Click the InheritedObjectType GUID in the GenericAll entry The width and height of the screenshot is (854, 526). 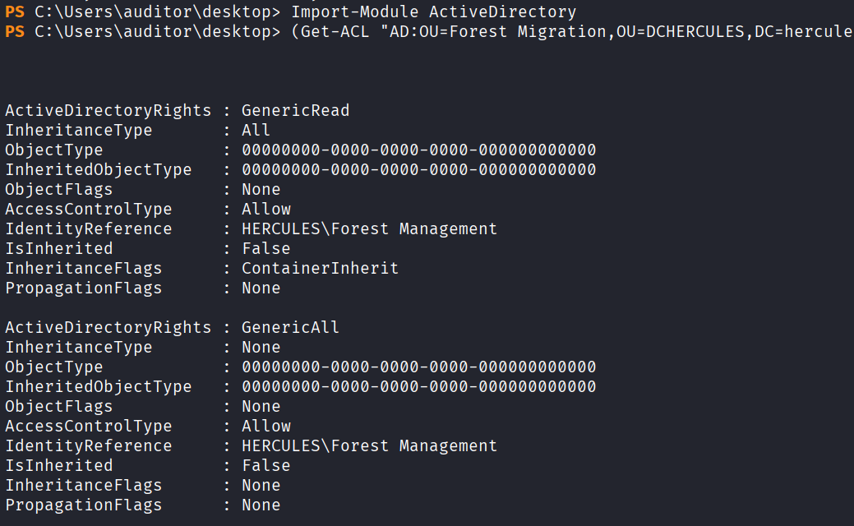418,387
